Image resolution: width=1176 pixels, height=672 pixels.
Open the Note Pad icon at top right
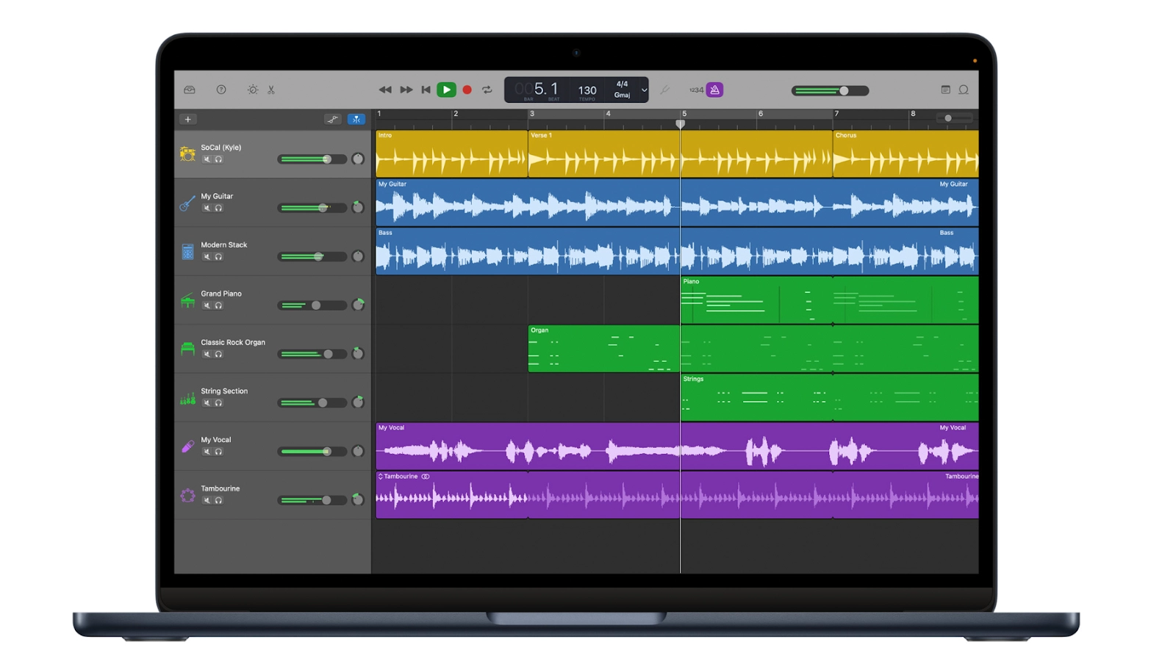(x=945, y=90)
